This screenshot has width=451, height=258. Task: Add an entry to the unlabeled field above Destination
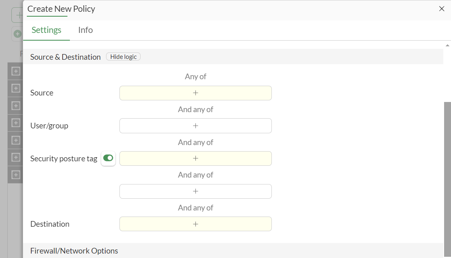[x=195, y=191]
